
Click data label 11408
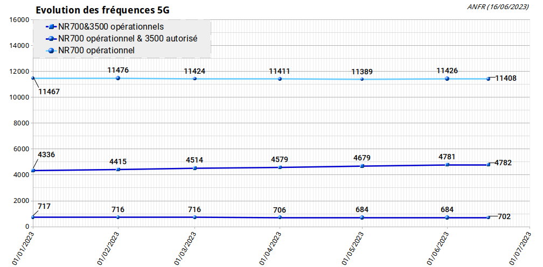pos(506,79)
